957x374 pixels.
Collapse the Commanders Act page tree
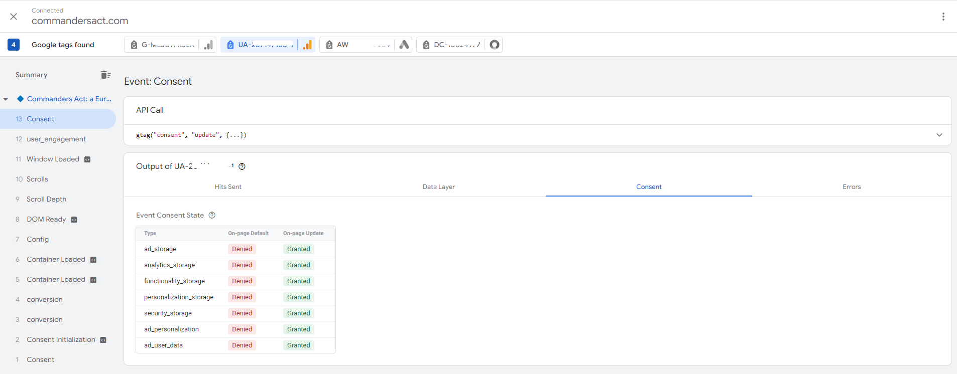click(x=6, y=99)
